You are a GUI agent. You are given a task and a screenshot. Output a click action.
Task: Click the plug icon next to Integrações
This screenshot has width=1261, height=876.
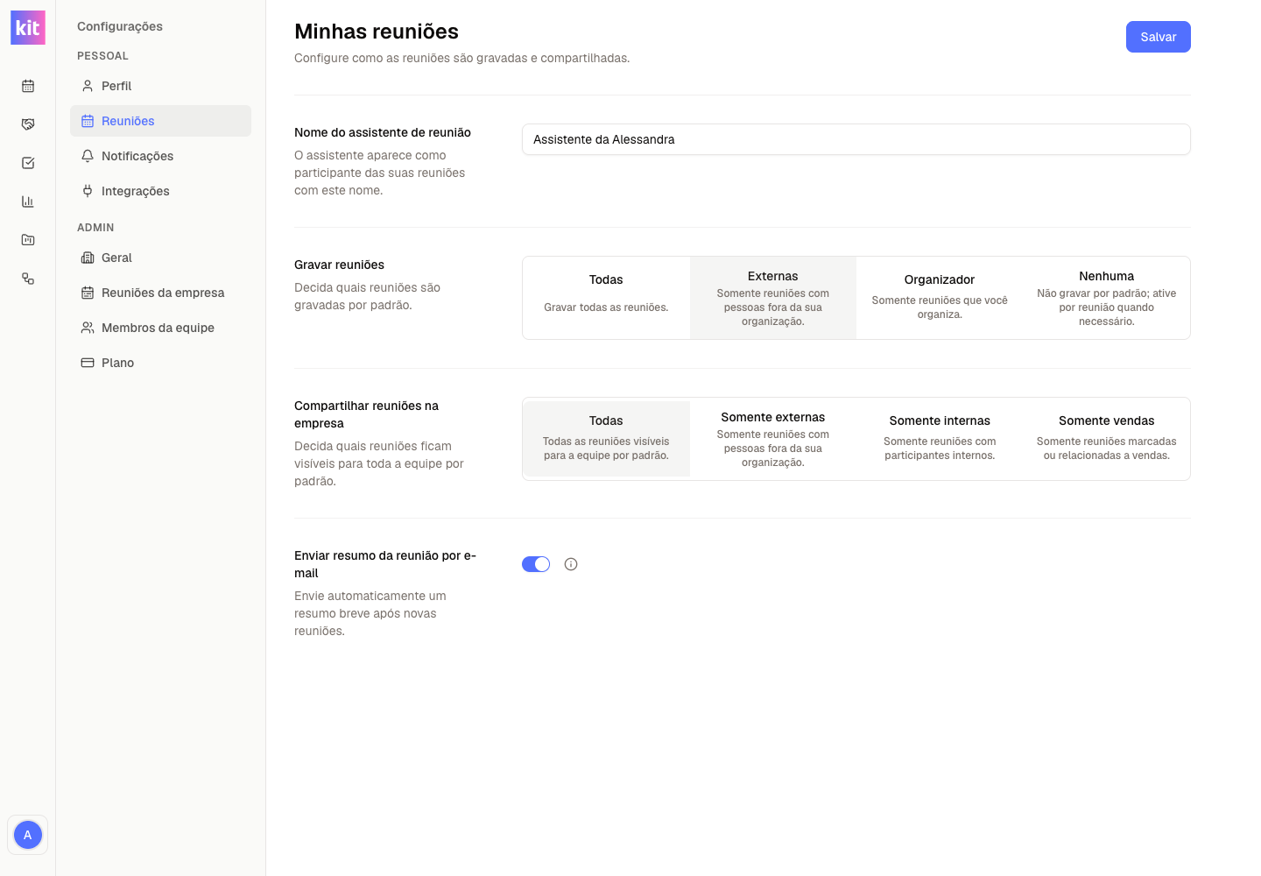[88, 191]
